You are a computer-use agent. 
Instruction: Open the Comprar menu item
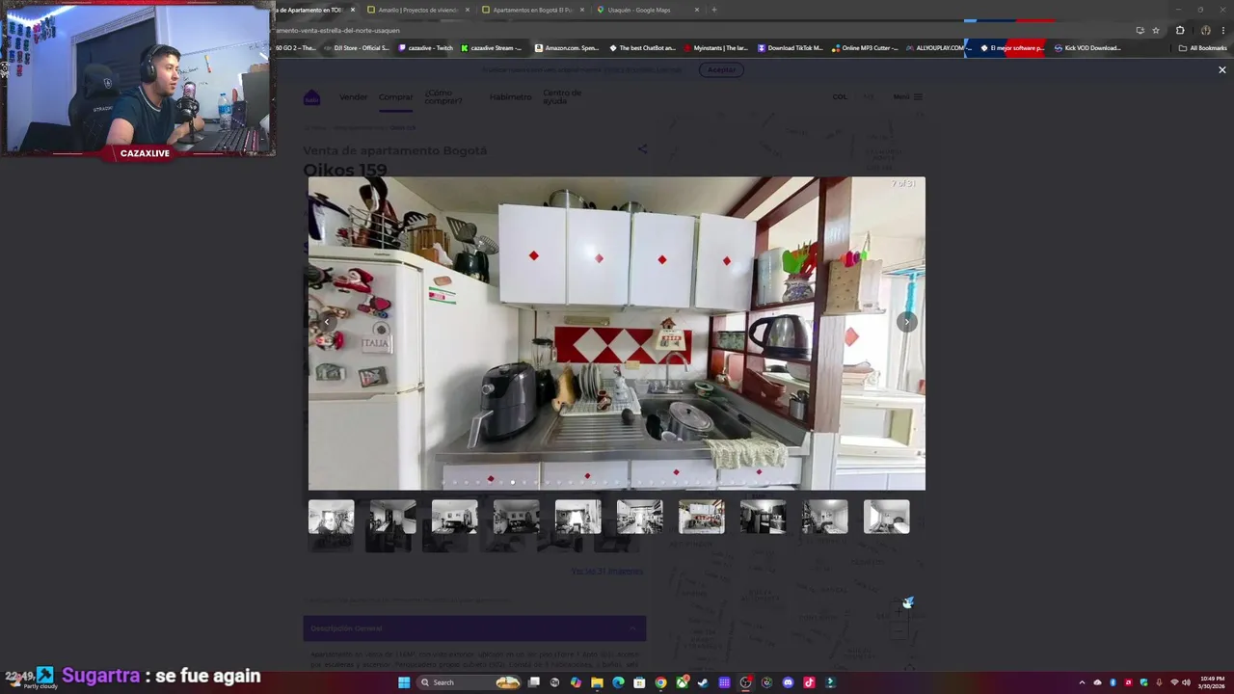(x=395, y=97)
